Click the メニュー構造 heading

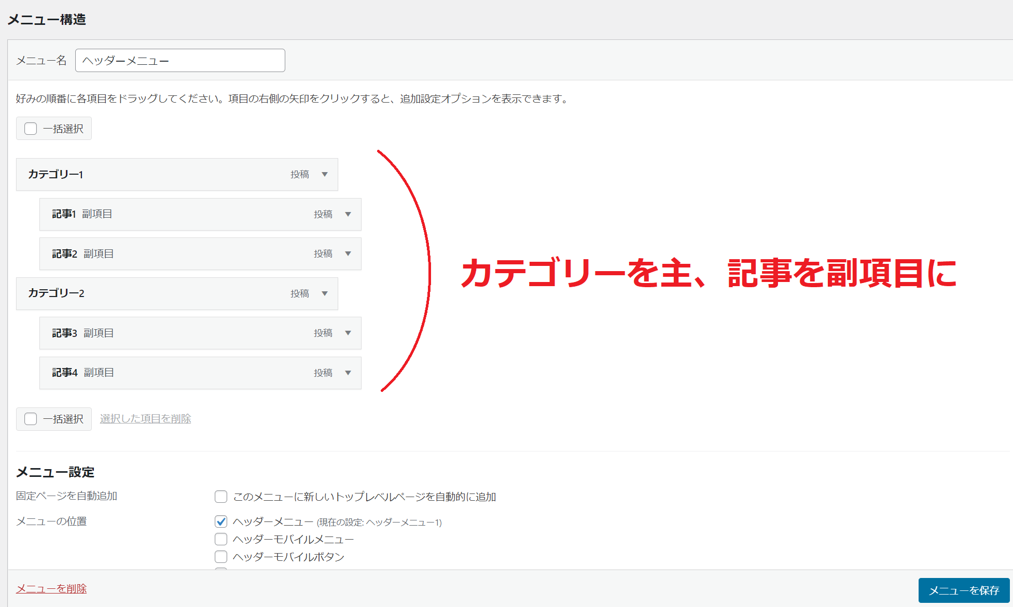pyautogui.click(x=47, y=20)
